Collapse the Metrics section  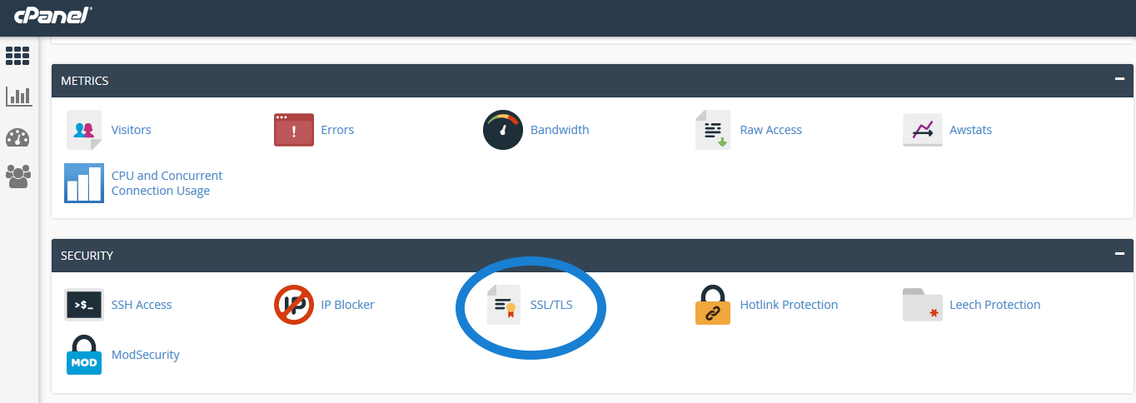point(1120,80)
